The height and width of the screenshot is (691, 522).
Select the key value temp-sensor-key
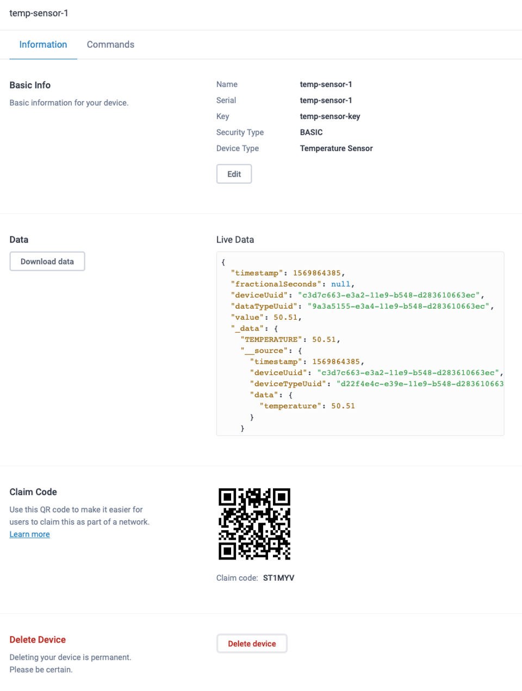(330, 116)
